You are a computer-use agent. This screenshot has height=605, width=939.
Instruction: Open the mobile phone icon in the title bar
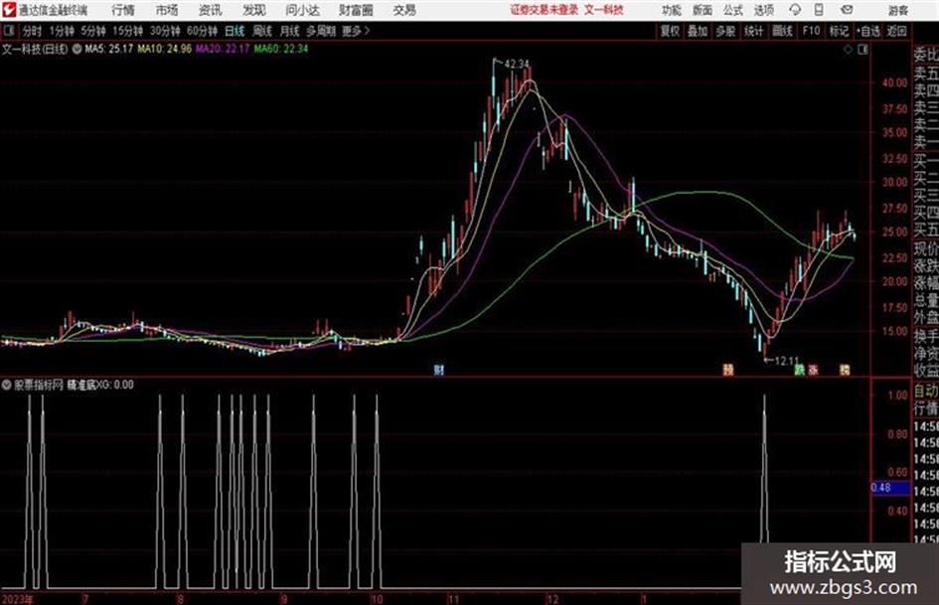[x=819, y=10]
